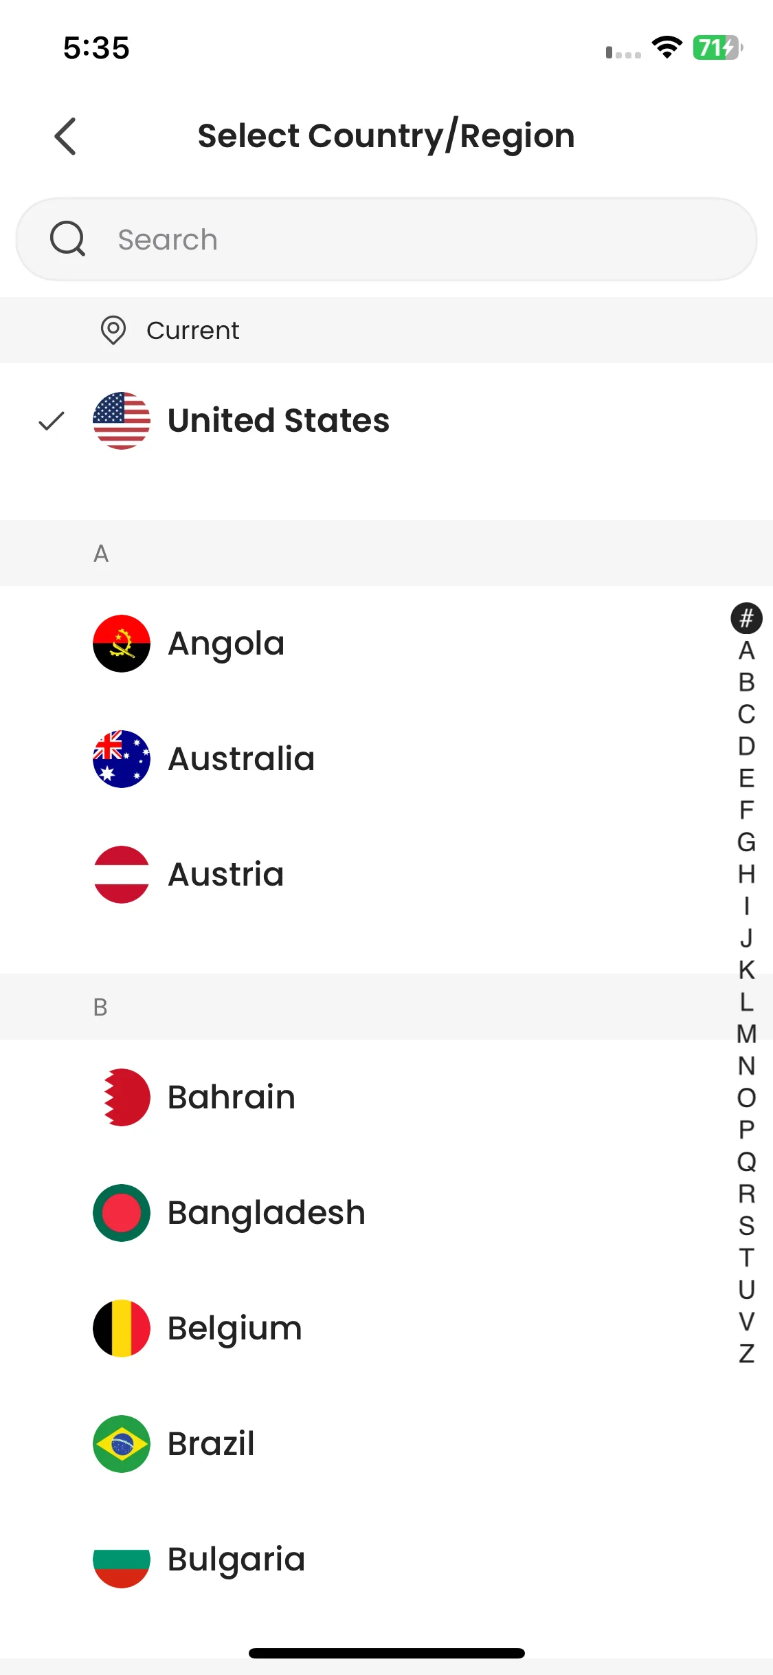Jump to letter C in index
This screenshot has width=773, height=1675.
746,714
